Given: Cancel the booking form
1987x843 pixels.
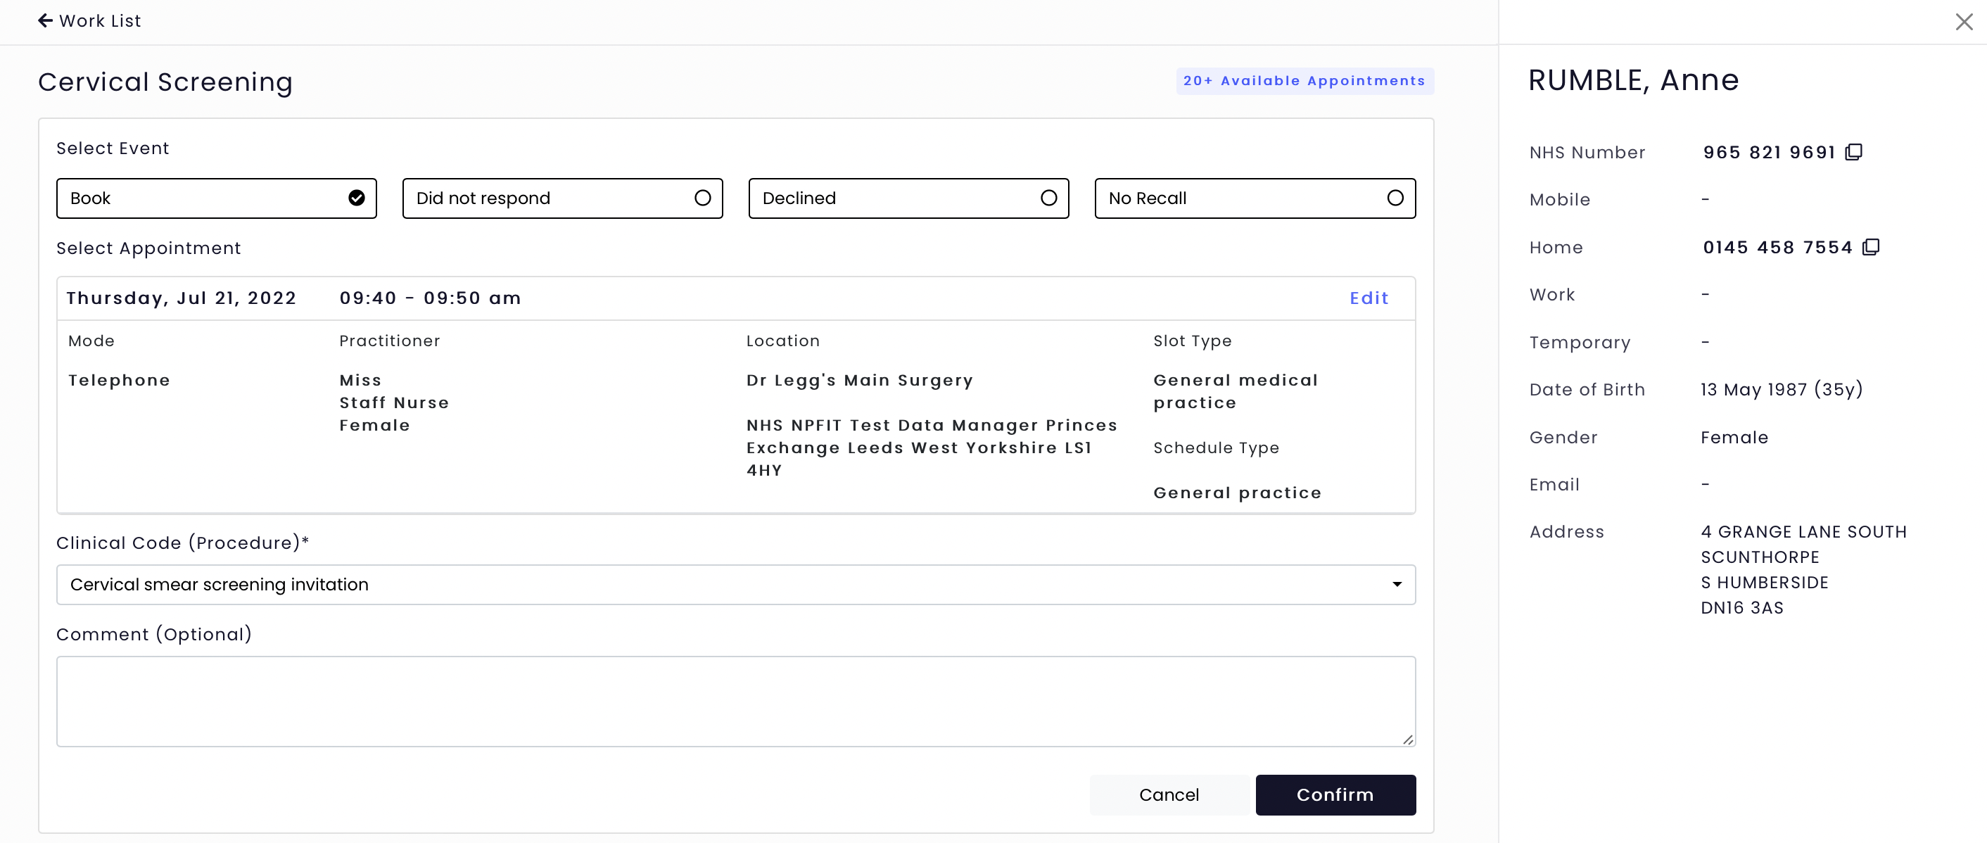Looking at the screenshot, I should [1169, 795].
